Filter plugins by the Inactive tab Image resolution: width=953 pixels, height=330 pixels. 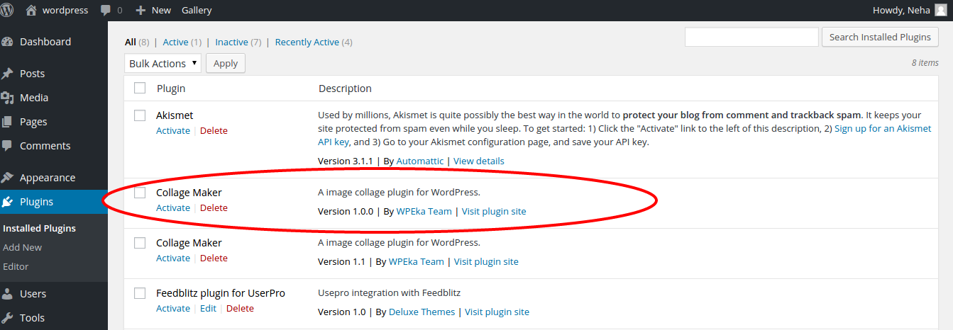[231, 42]
